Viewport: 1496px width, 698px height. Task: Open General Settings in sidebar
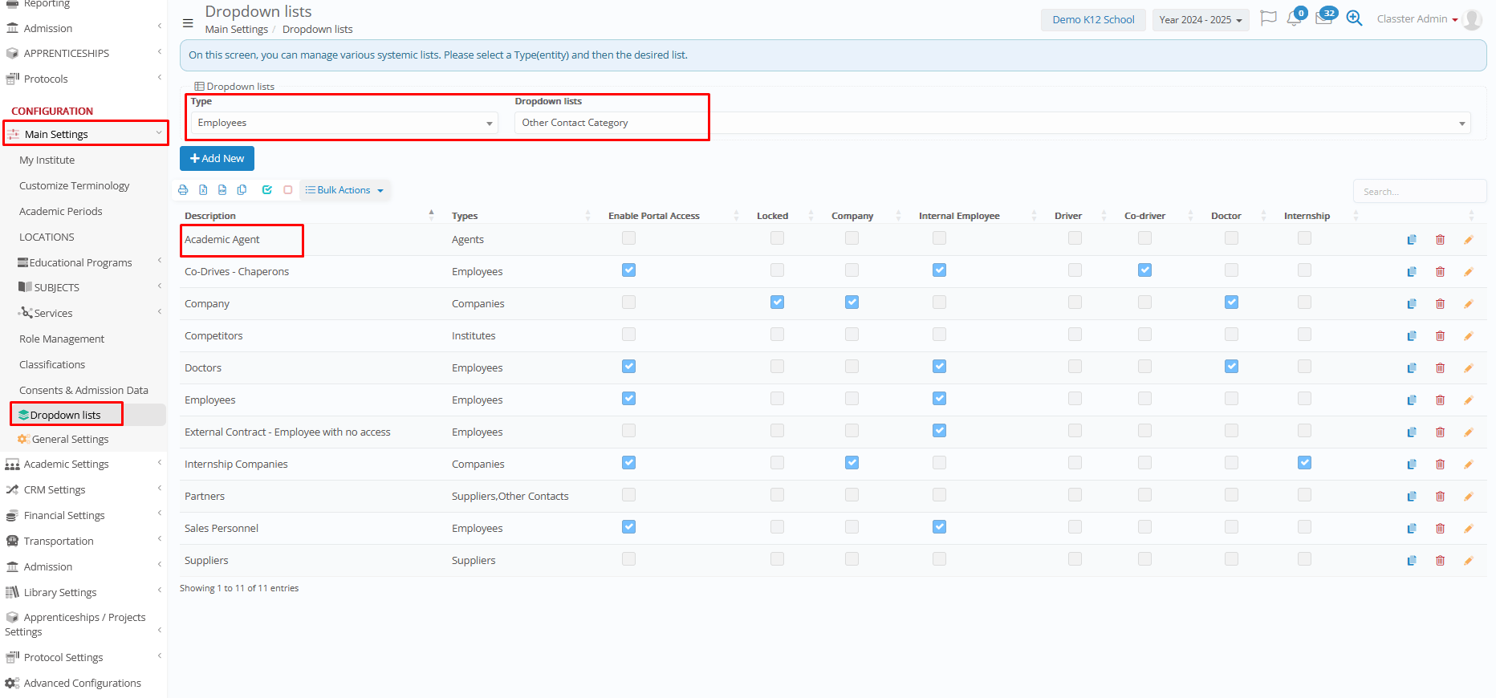click(70, 440)
